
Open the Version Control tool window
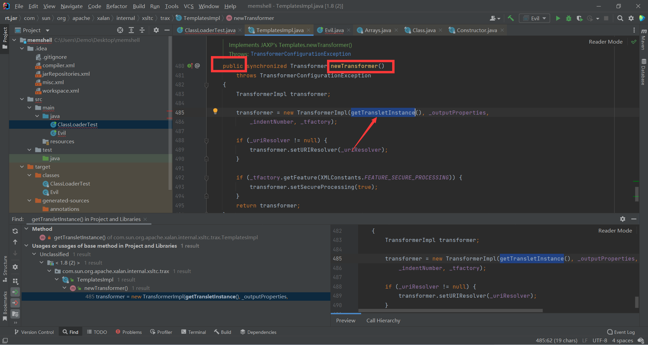(34, 332)
